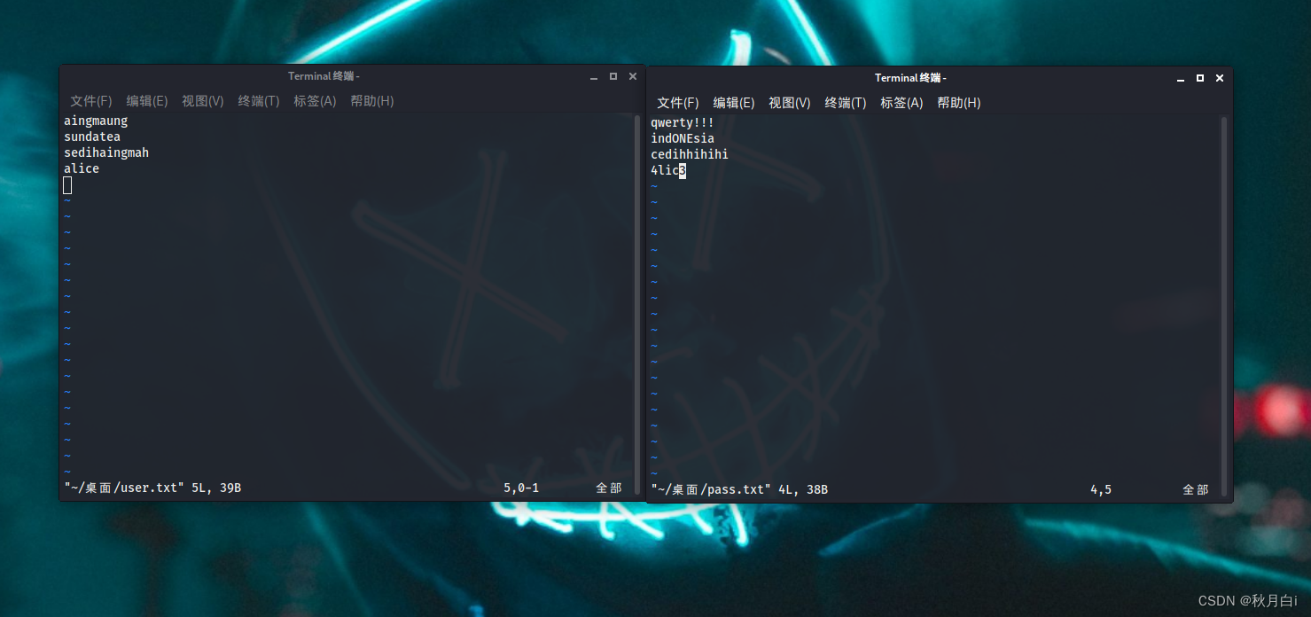
Task: Click the cursor block after '4lic3'
Action: click(682, 169)
